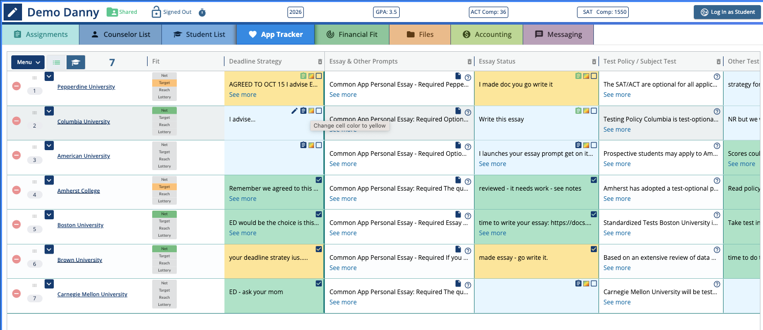
Task: Check the box in Pepperdine Deadline Strategy cell
Action: [x=319, y=76]
